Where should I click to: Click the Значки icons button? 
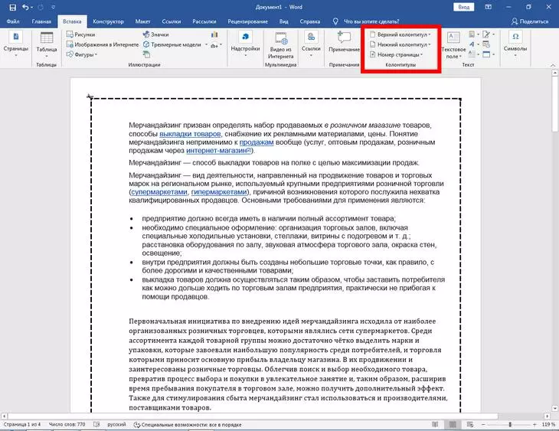(x=155, y=34)
